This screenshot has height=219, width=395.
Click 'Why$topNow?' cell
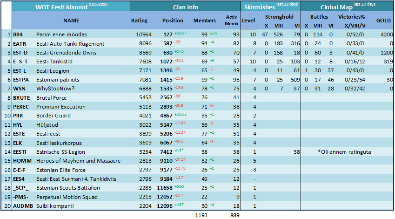click(x=55, y=89)
